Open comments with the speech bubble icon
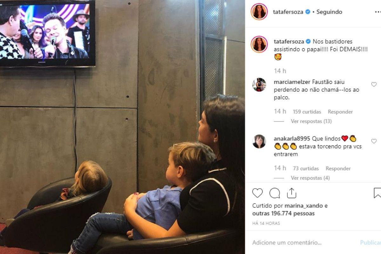The image size is (381, 254). pos(275,193)
